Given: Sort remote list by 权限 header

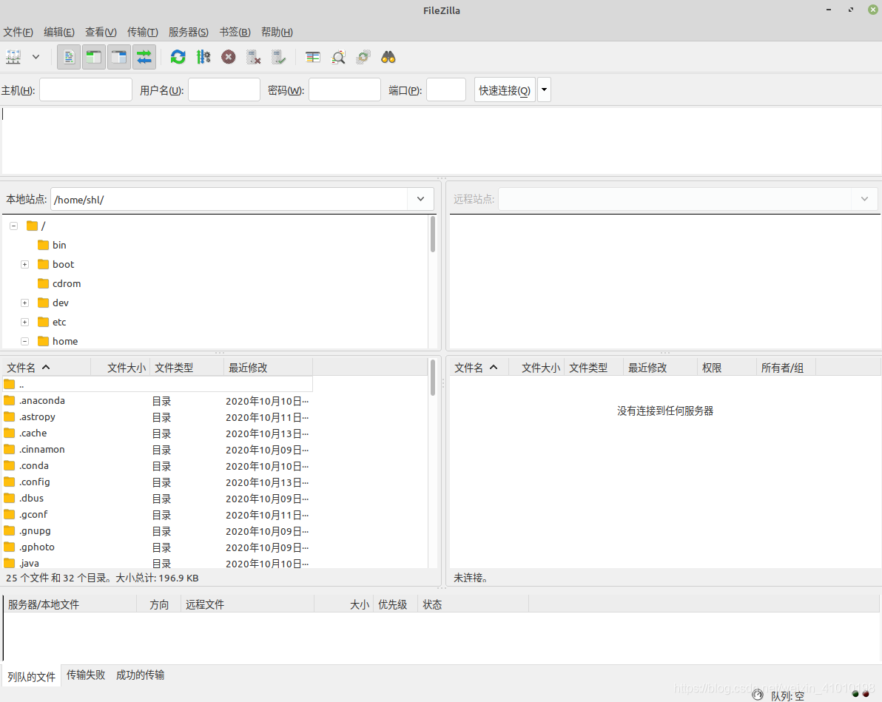Looking at the screenshot, I should pos(726,368).
